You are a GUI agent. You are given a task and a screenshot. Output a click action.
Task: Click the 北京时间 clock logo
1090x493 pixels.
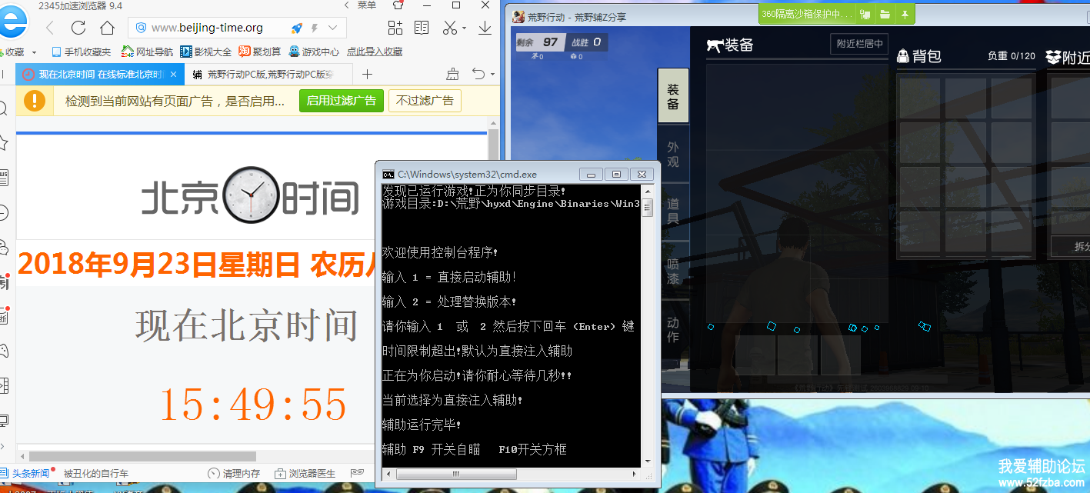[251, 197]
